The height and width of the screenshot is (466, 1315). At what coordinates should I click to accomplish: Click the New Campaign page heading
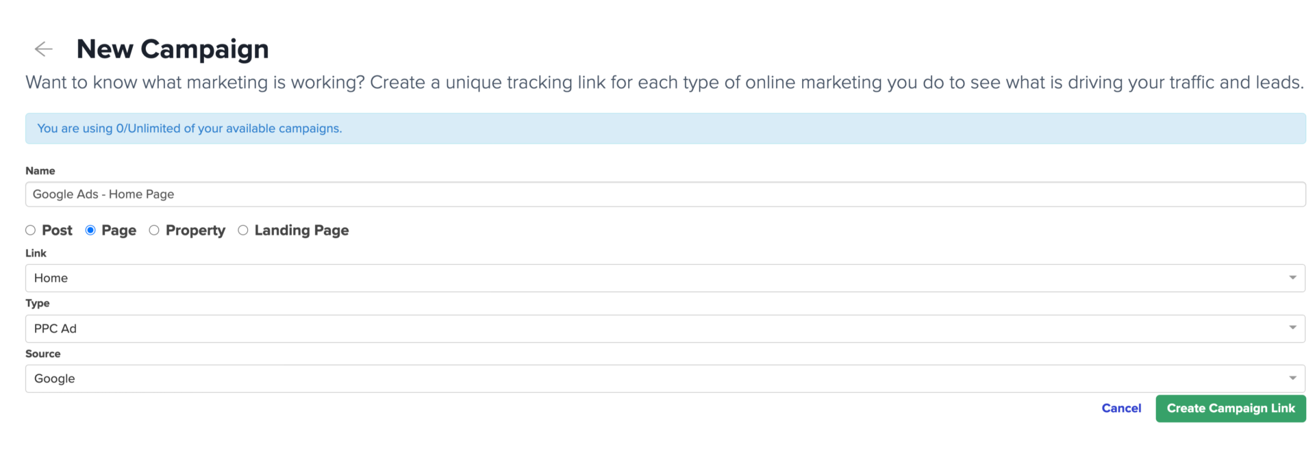tap(173, 49)
